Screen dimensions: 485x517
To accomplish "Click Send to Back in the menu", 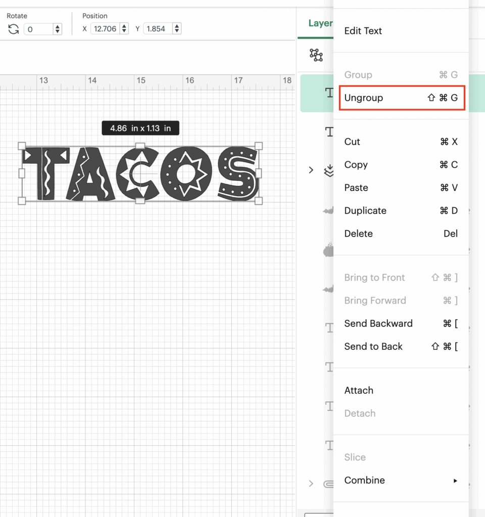I will [x=373, y=346].
